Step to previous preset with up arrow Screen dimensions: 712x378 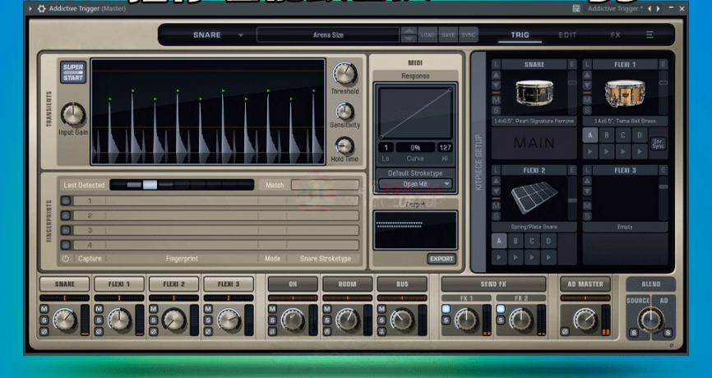pos(409,31)
